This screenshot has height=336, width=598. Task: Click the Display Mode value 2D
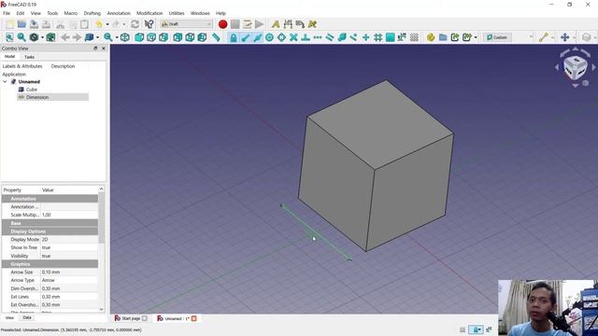[x=69, y=240]
